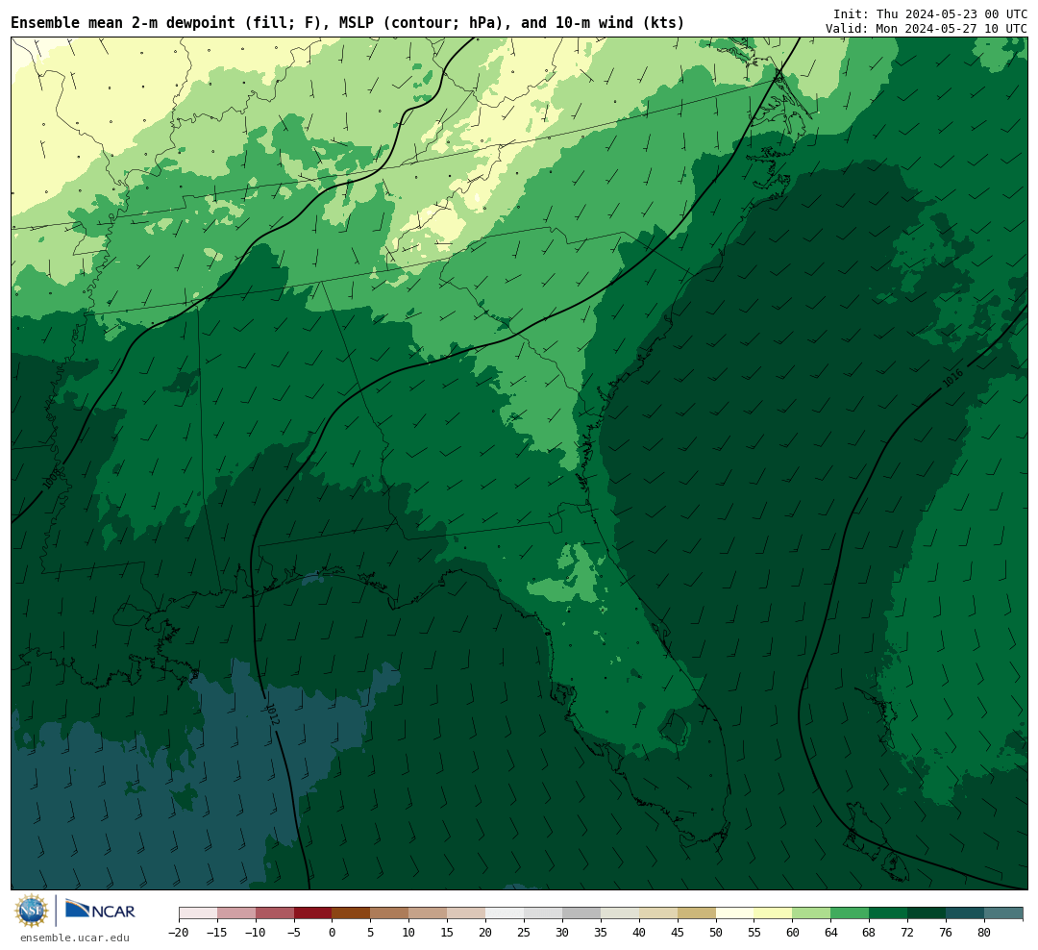This screenshot has width=1038, height=950.
Task: Click the green swatch between 64 and 68
Action: click(x=850, y=913)
